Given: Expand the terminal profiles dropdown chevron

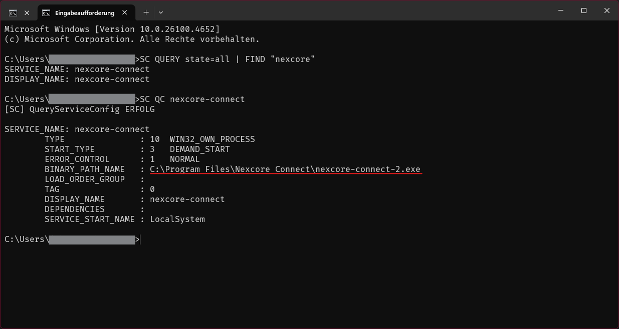Looking at the screenshot, I should pos(161,12).
